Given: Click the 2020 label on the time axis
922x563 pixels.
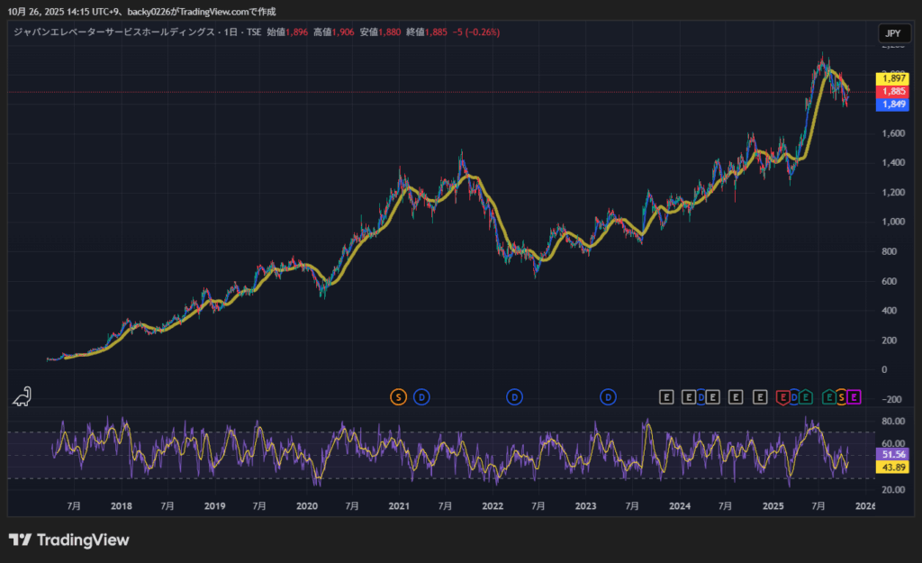Looking at the screenshot, I should 307,506.
